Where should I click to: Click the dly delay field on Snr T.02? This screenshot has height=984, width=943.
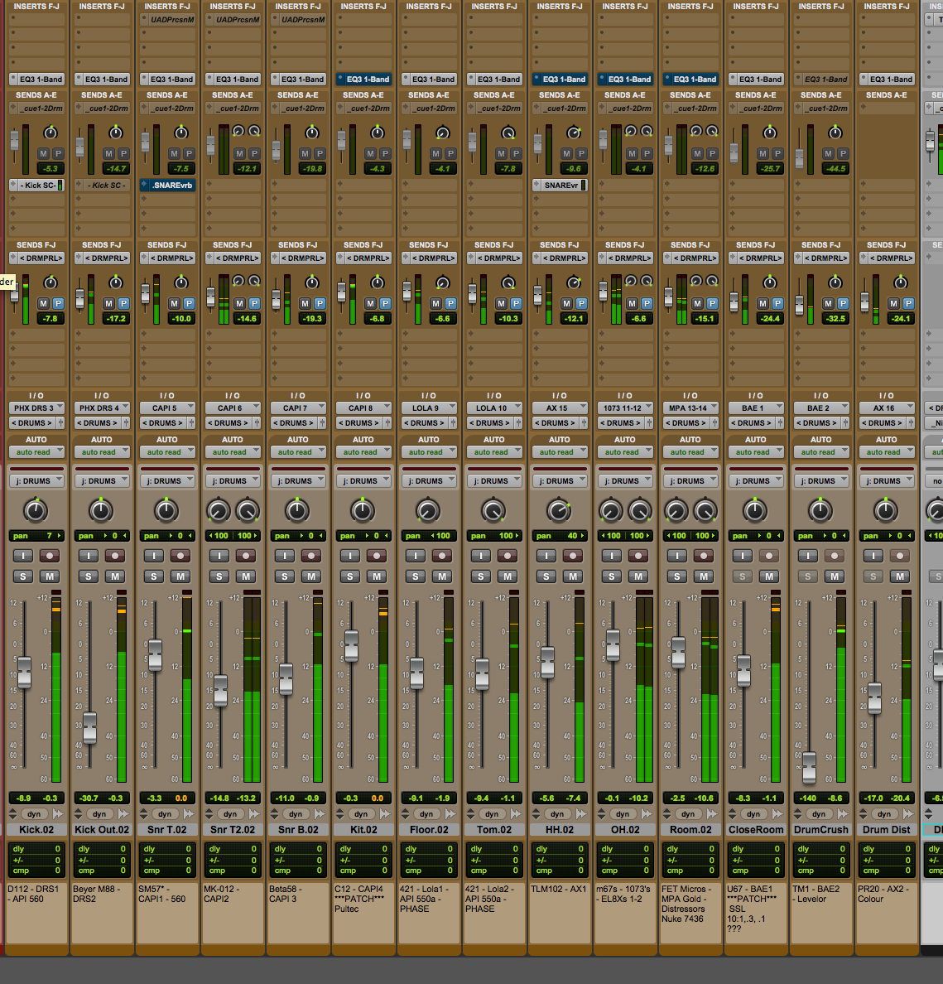tap(167, 849)
